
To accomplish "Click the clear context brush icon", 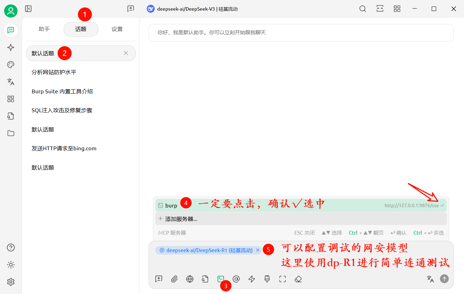I will [267, 279].
